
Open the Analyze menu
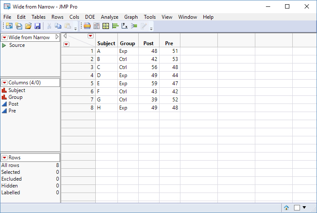[x=110, y=17]
